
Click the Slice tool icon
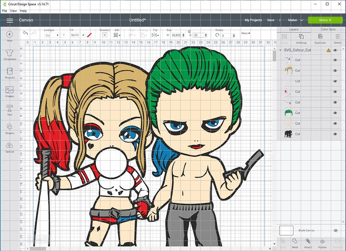pos(283,241)
